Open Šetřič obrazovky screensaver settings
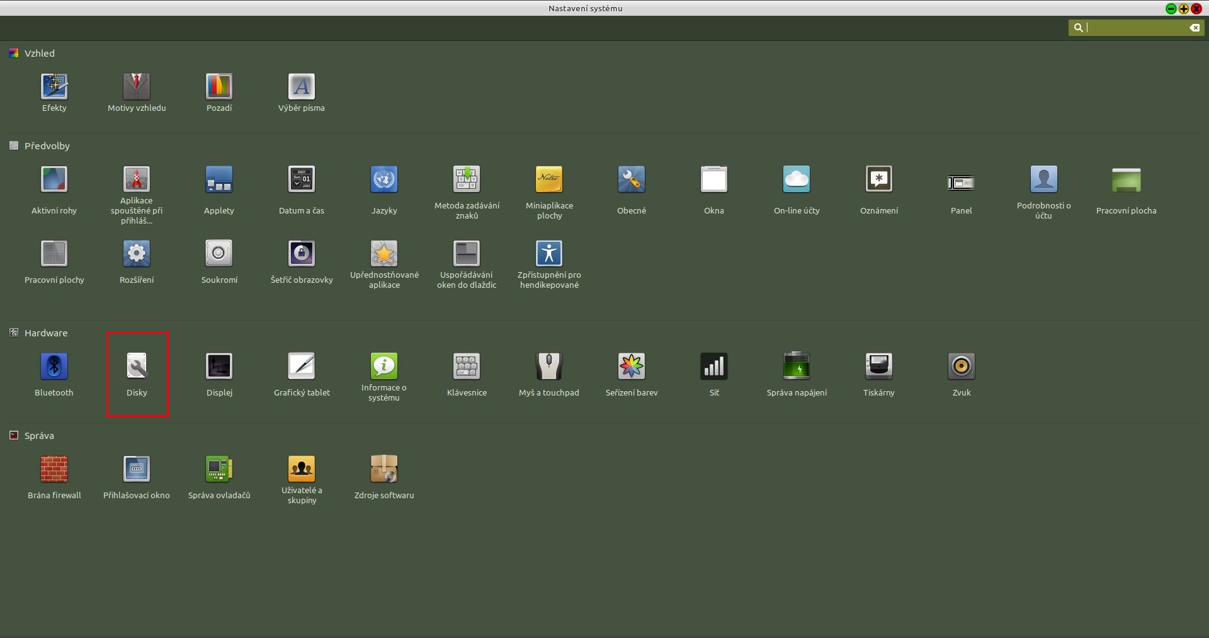1209x638 pixels. (x=302, y=254)
